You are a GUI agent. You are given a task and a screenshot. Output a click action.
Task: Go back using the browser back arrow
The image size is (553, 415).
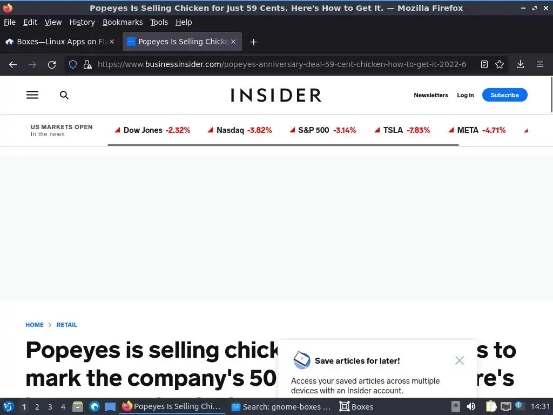[13, 65]
